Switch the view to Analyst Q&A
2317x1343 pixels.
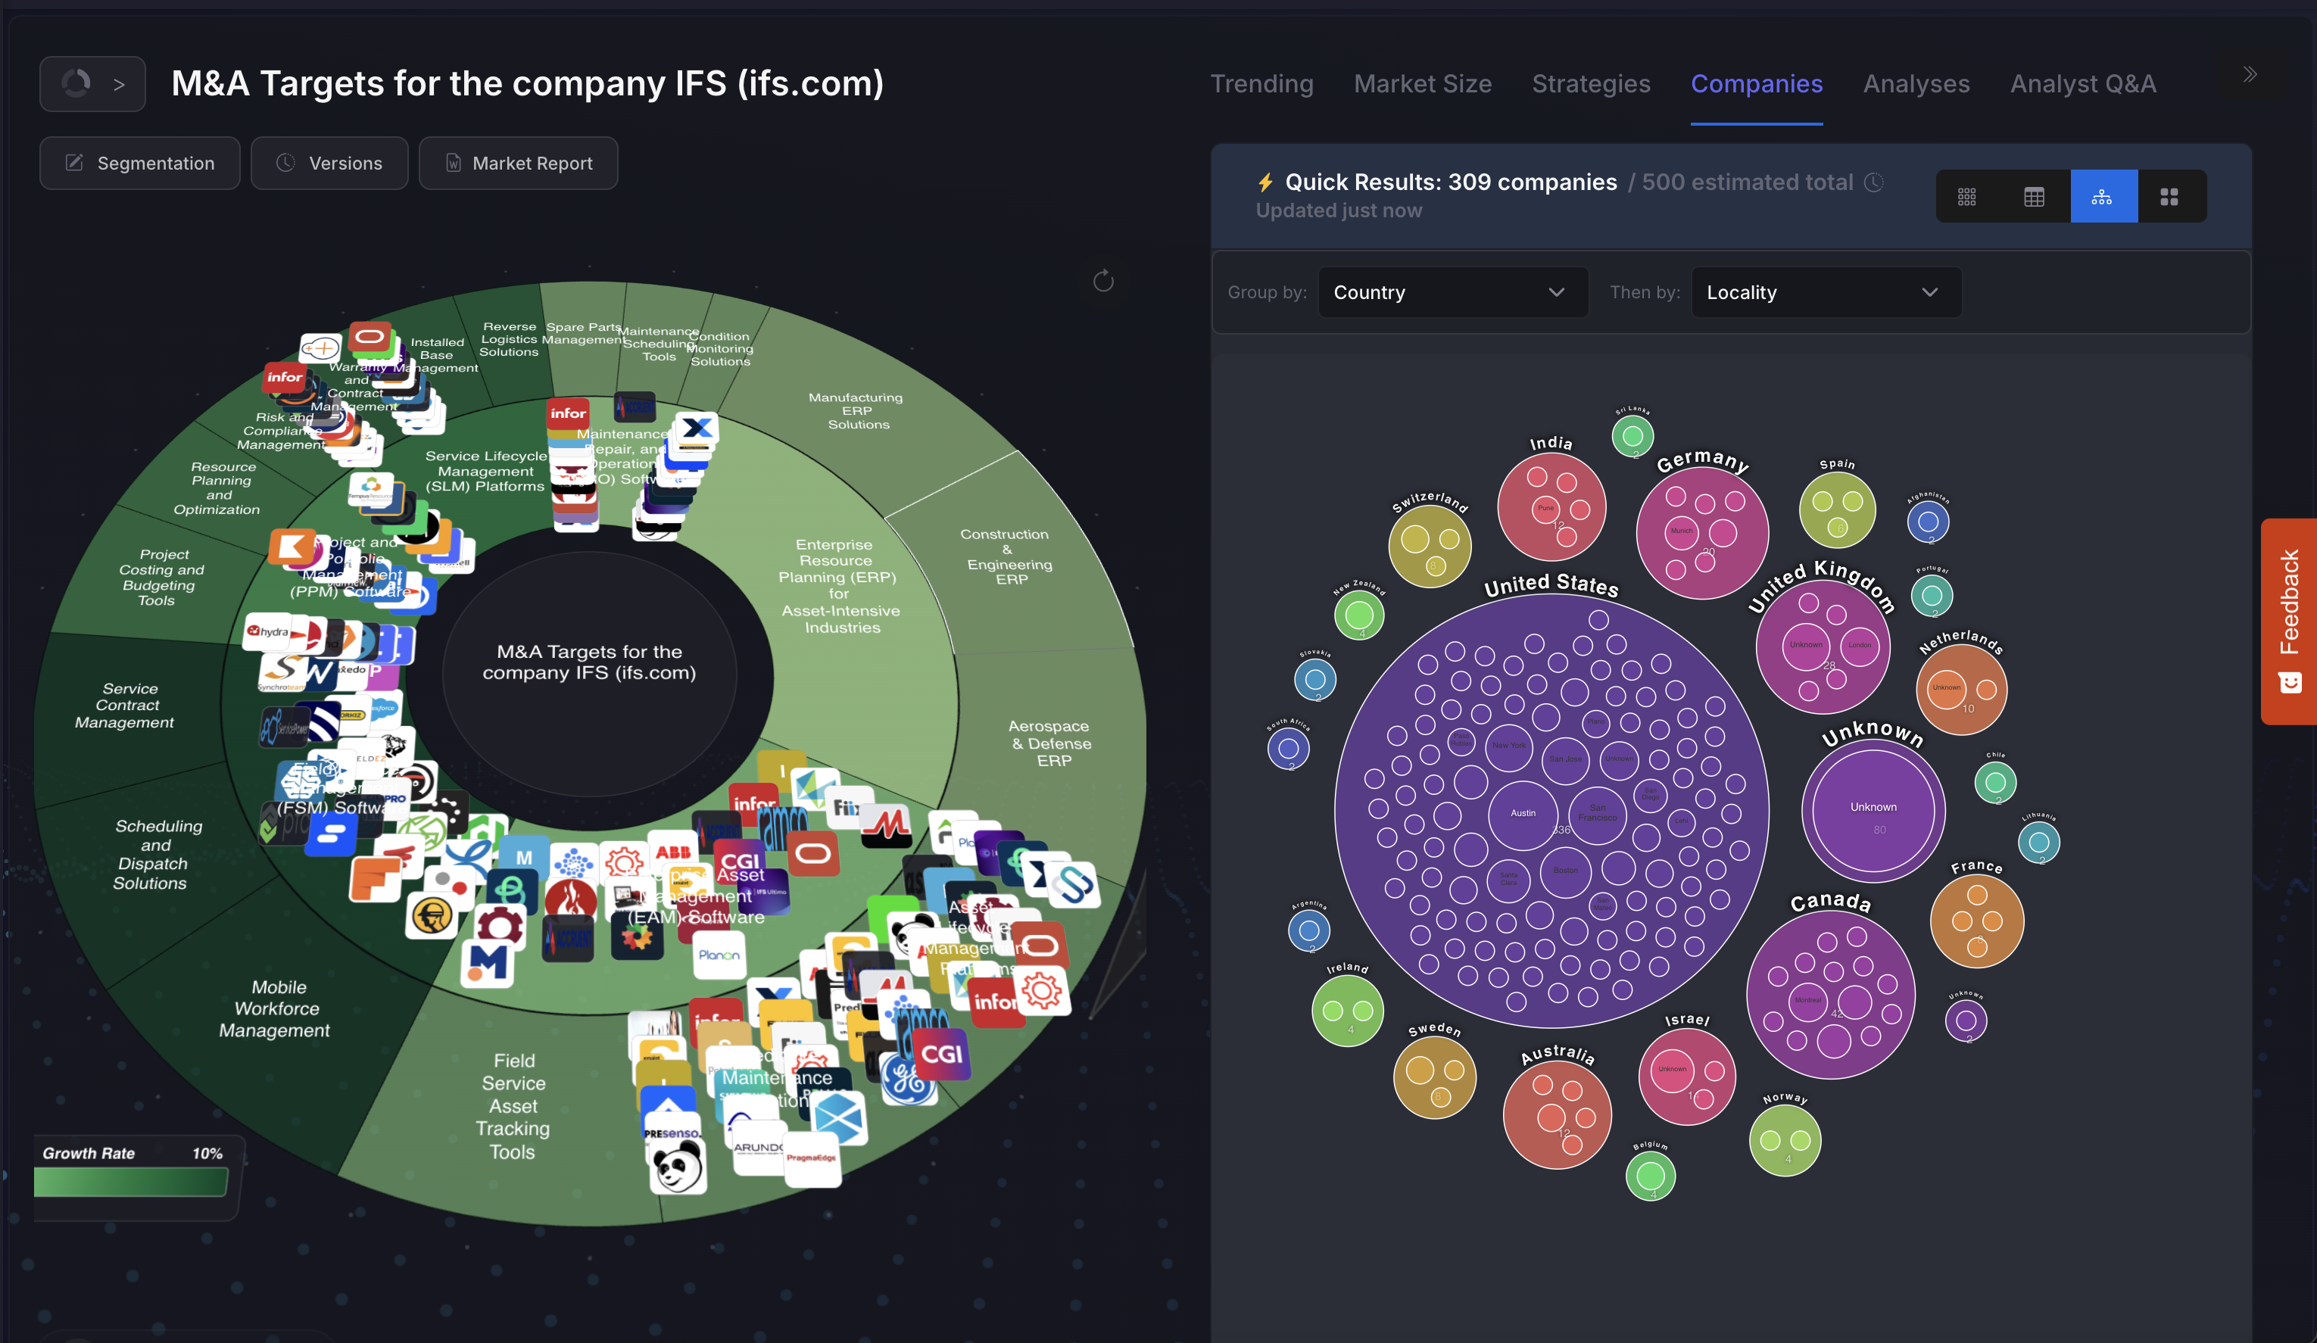(x=2082, y=83)
